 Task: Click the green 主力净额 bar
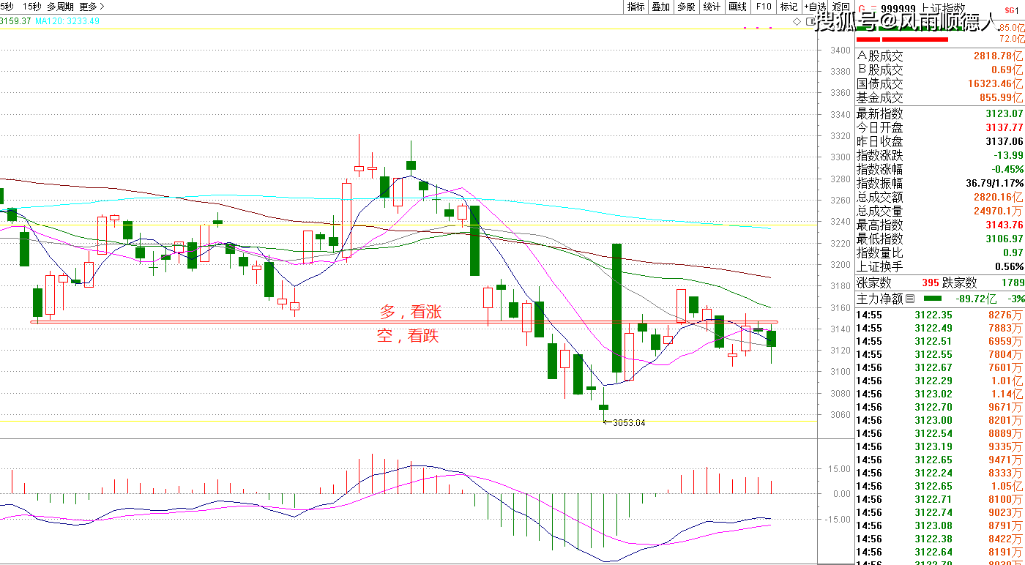click(933, 299)
